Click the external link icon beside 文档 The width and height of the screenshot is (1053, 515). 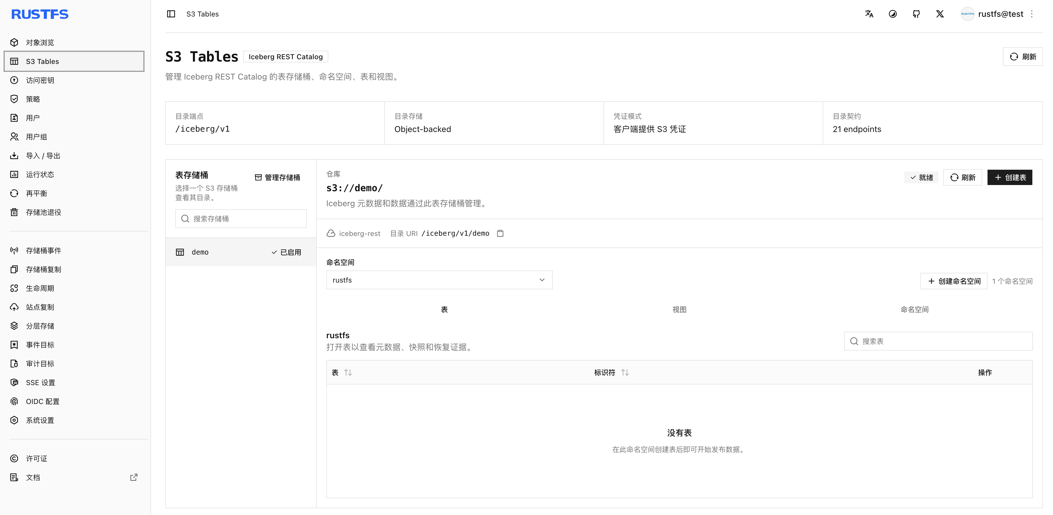point(134,477)
